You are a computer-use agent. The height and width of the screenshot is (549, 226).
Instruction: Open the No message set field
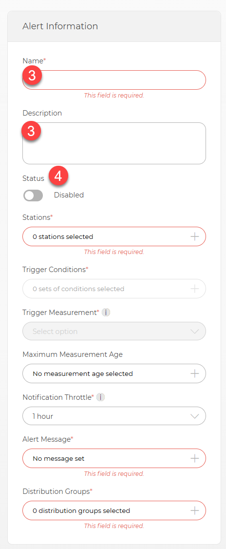(x=114, y=458)
